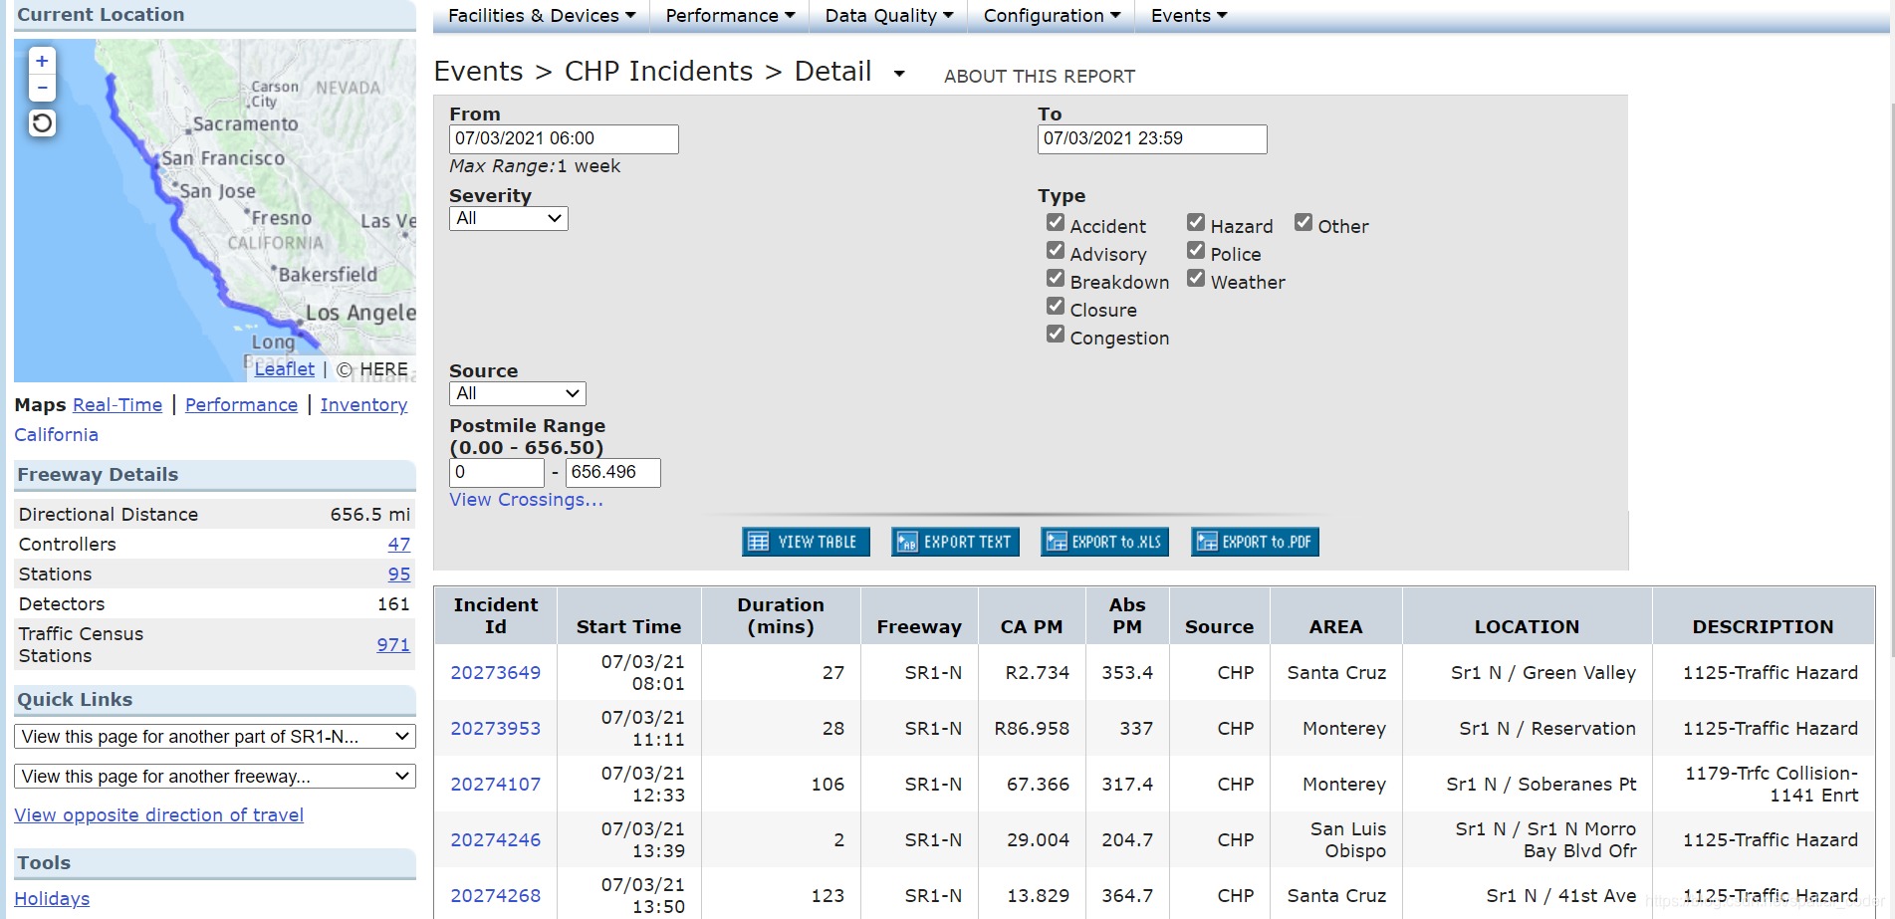Export results to PDF
The height and width of the screenshot is (919, 1895).
tap(1255, 542)
